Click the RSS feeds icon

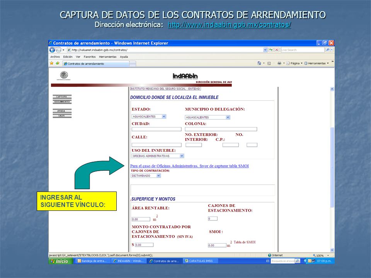coord(269,63)
